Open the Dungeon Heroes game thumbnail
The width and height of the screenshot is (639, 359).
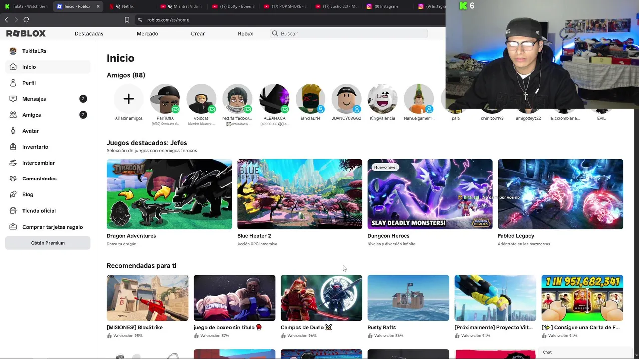(x=430, y=194)
